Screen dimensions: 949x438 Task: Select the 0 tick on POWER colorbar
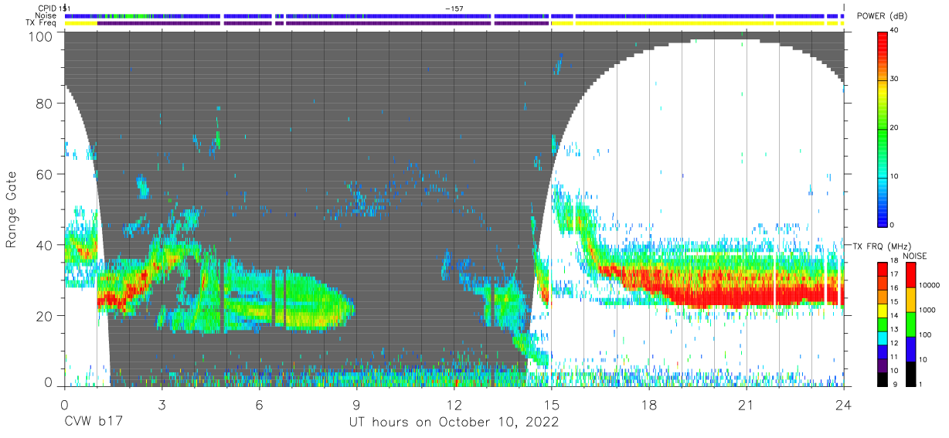(x=891, y=225)
